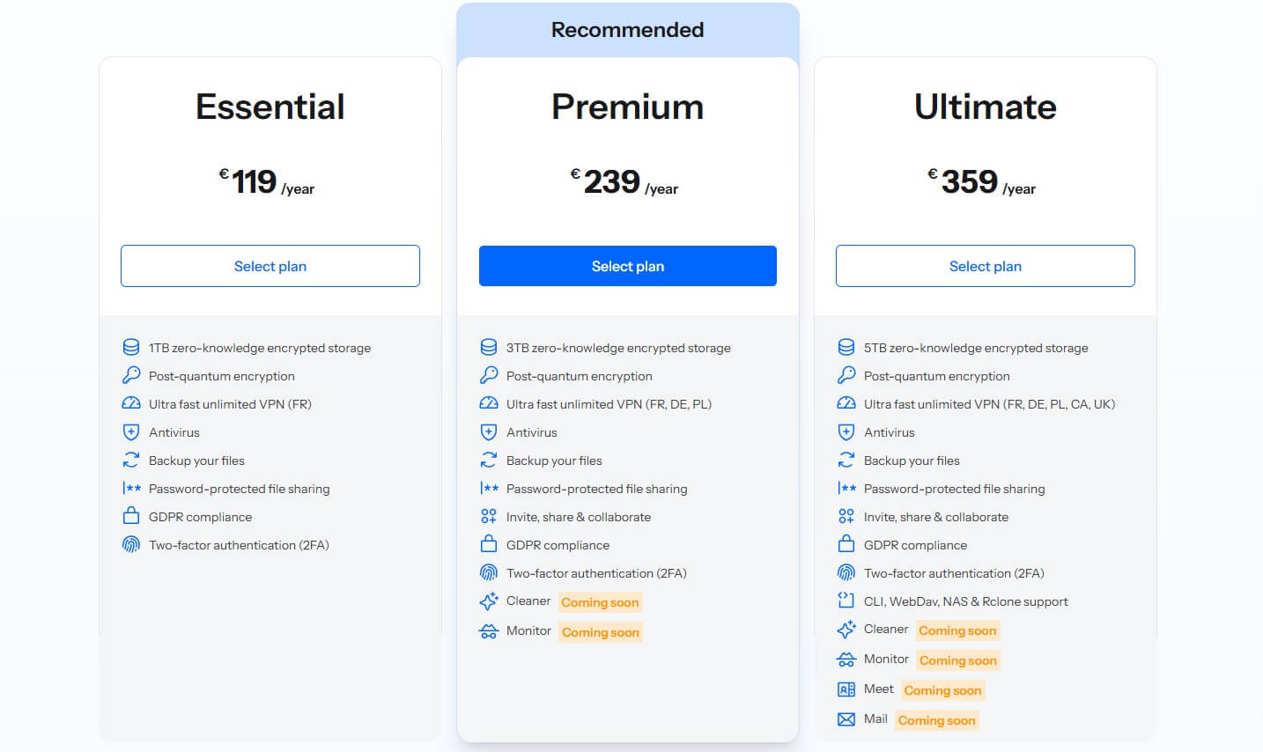This screenshot has height=752, width=1263.
Task: Click the Antivirus shield icon in Essential column
Action: pos(131,432)
